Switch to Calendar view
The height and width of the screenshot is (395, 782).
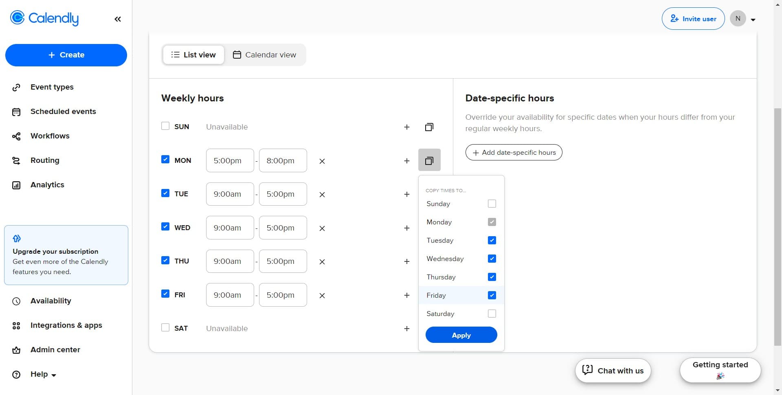(265, 55)
